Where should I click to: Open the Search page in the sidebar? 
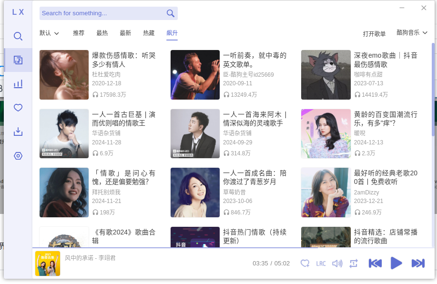[x=18, y=36]
